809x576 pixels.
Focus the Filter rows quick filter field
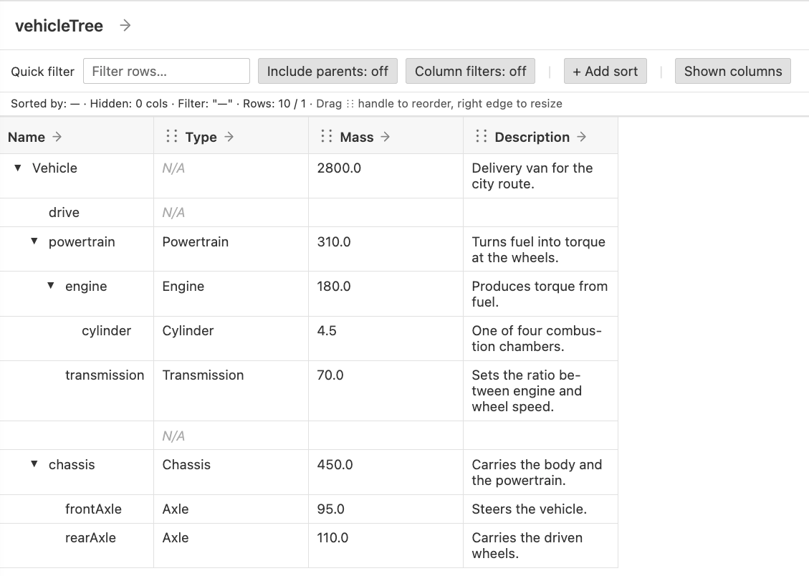(167, 71)
